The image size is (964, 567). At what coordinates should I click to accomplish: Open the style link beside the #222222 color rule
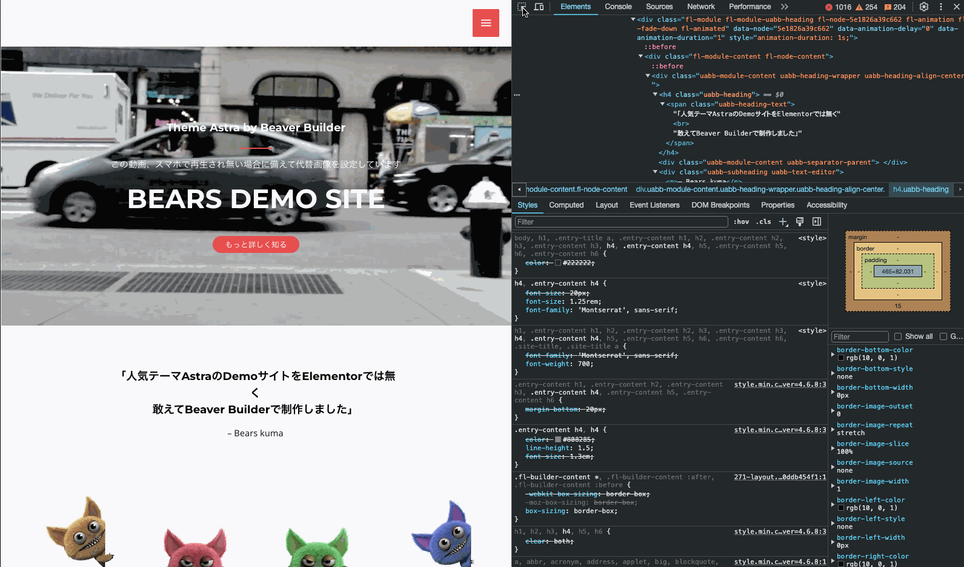point(812,238)
